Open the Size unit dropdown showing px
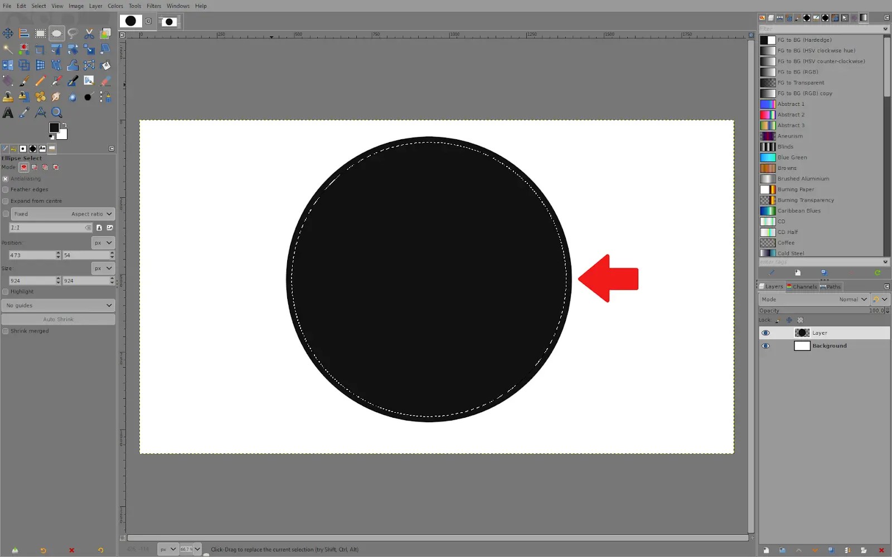Viewport: 892px width, 557px height. [103, 268]
